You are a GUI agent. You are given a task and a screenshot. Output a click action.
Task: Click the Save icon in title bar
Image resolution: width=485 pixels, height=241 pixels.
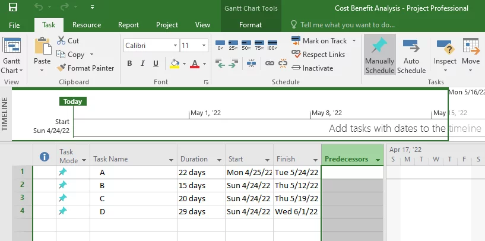click(13, 8)
